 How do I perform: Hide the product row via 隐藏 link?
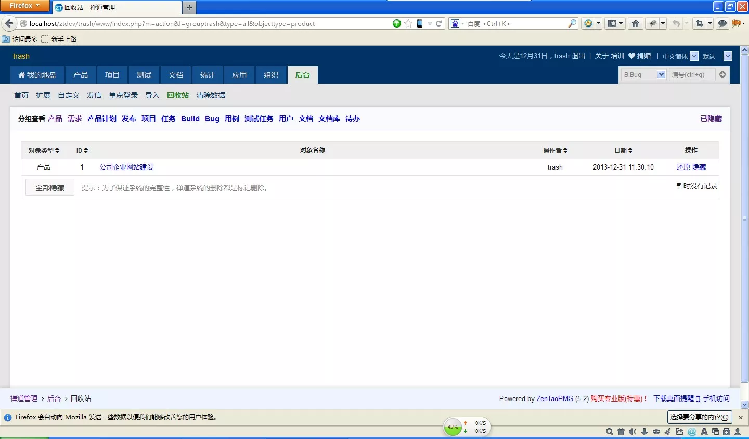coord(699,167)
